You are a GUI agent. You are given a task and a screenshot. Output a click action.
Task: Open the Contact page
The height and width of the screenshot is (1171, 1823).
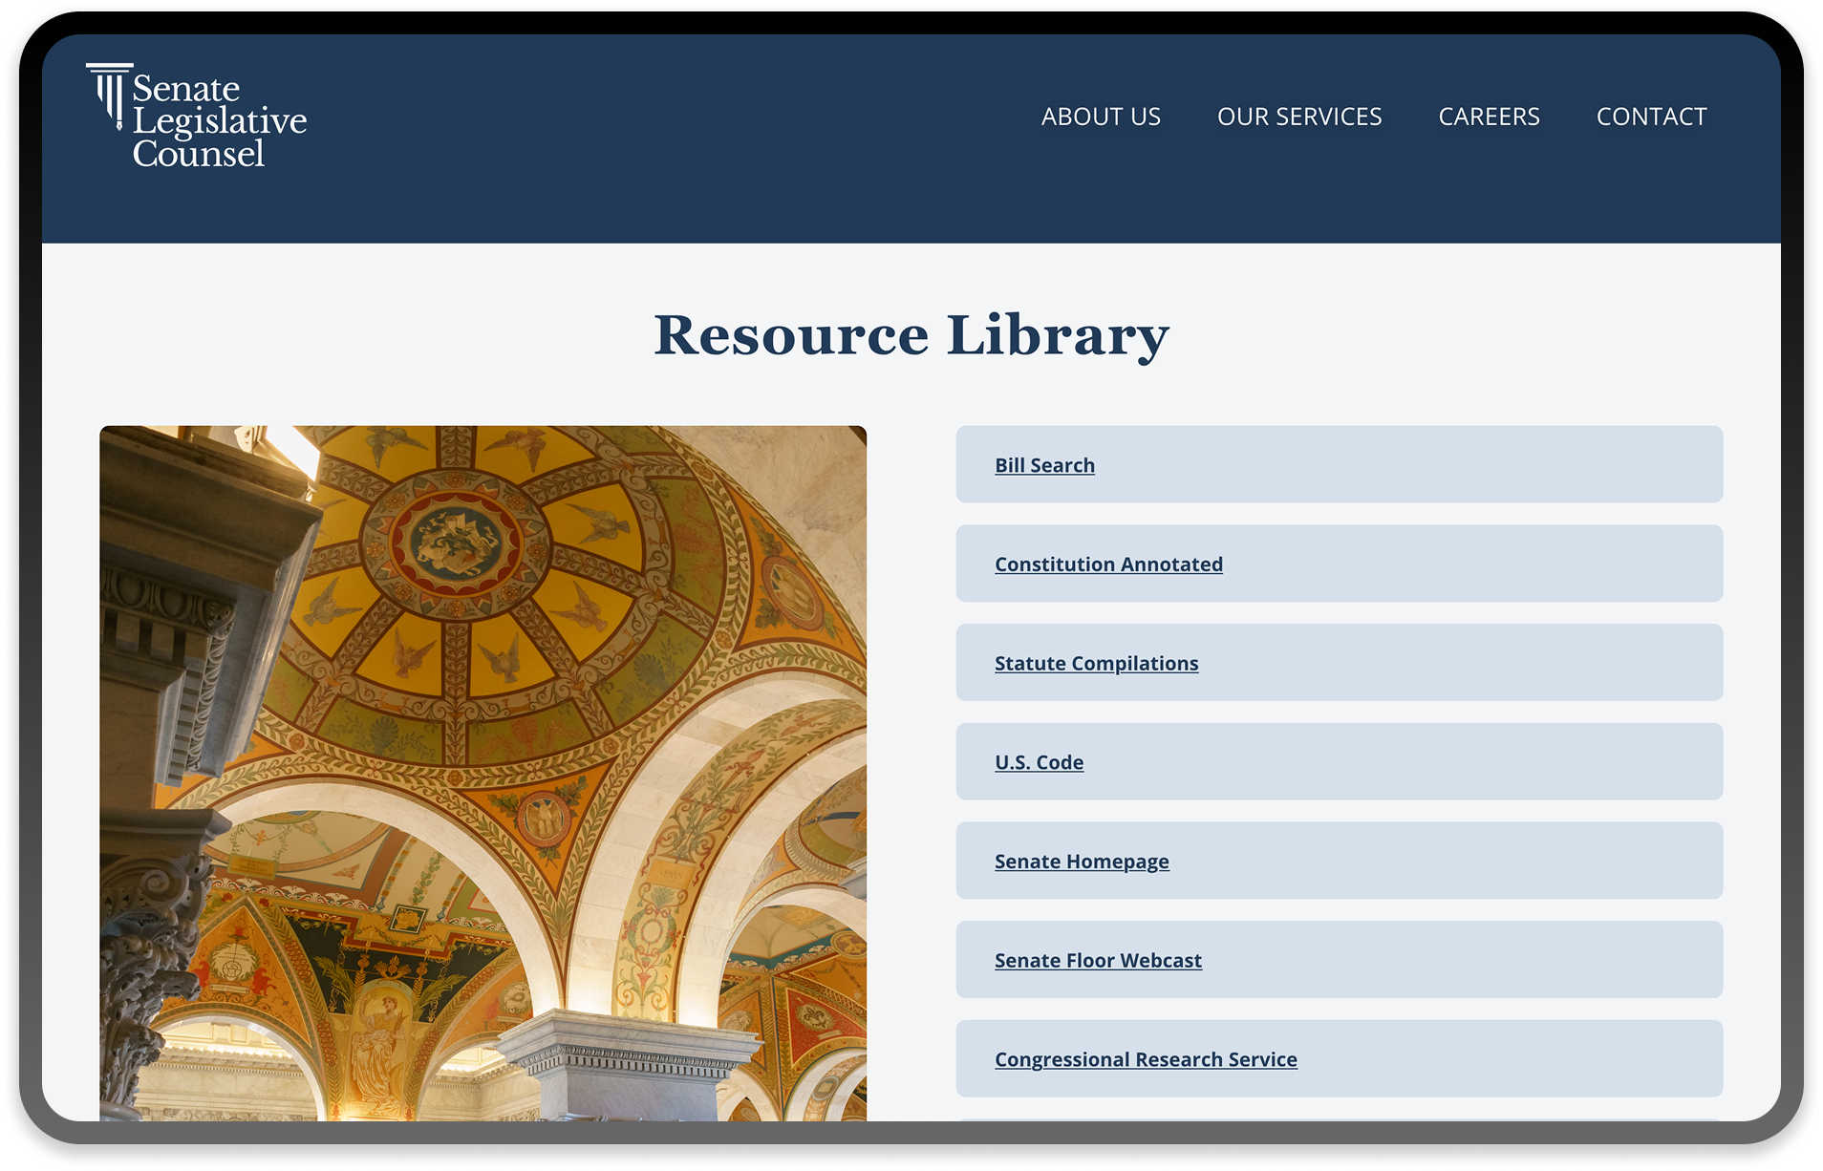[x=1651, y=117]
